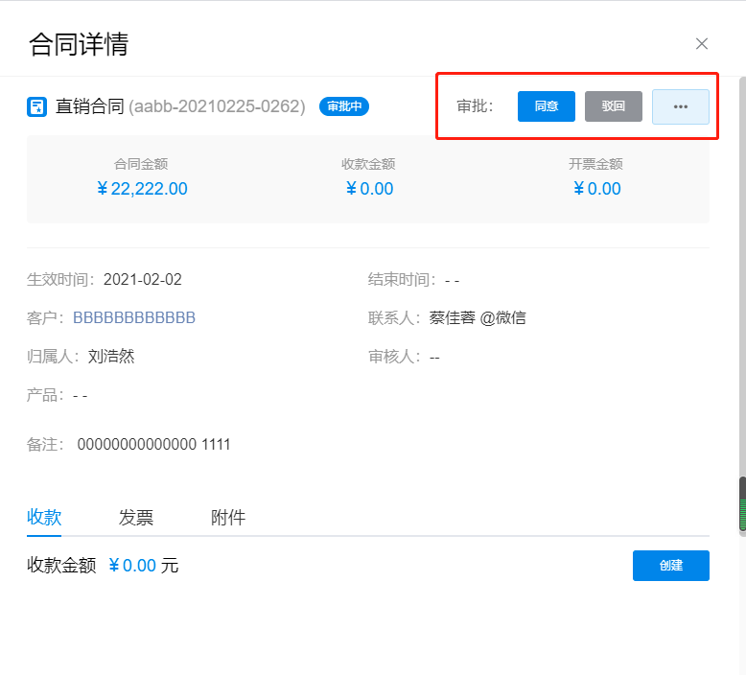Click the 收款金额 value in summary card
The image size is (746, 675).
coord(368,189)
